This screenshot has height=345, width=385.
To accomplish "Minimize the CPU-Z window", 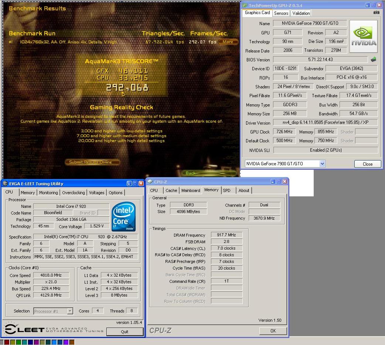I will [x=273, y=182].
